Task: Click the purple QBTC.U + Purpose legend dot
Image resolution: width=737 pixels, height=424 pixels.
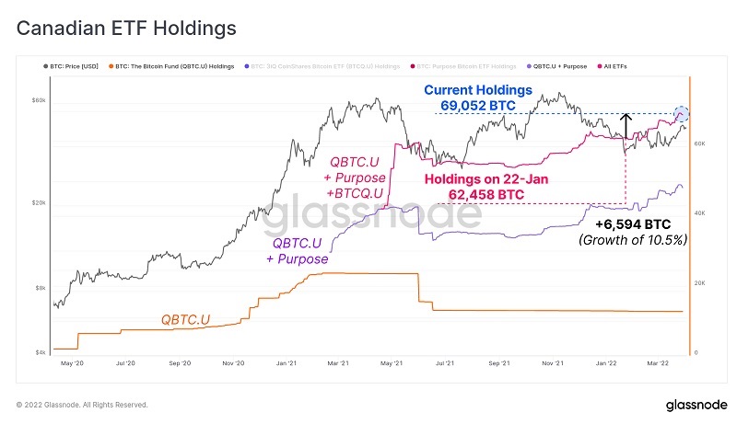Action: [x=528, y=66]
